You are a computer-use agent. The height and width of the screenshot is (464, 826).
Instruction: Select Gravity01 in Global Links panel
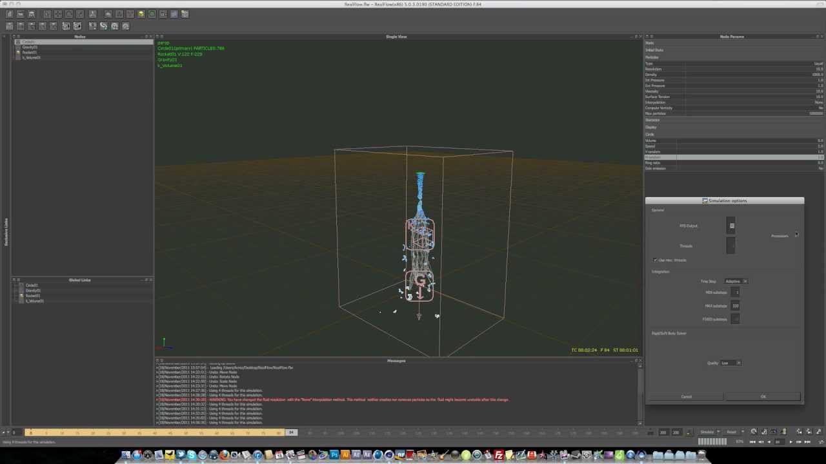click(32, 291)
